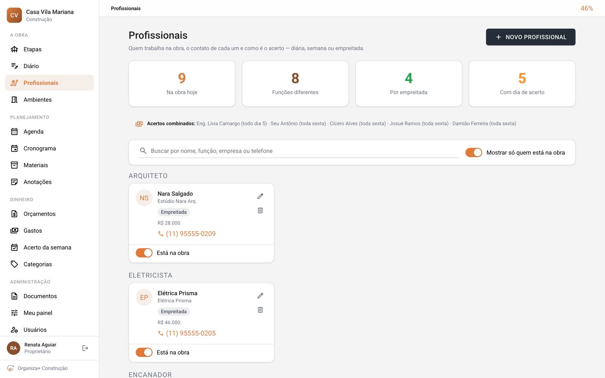Click Empreitada tag on Nara Salgado card
The height and width of the screenshot is (378, 605).
coord(174,212)
